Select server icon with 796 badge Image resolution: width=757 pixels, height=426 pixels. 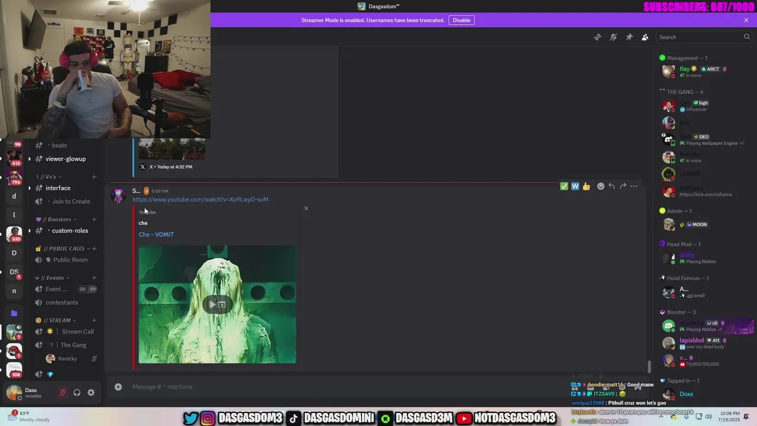14,176
